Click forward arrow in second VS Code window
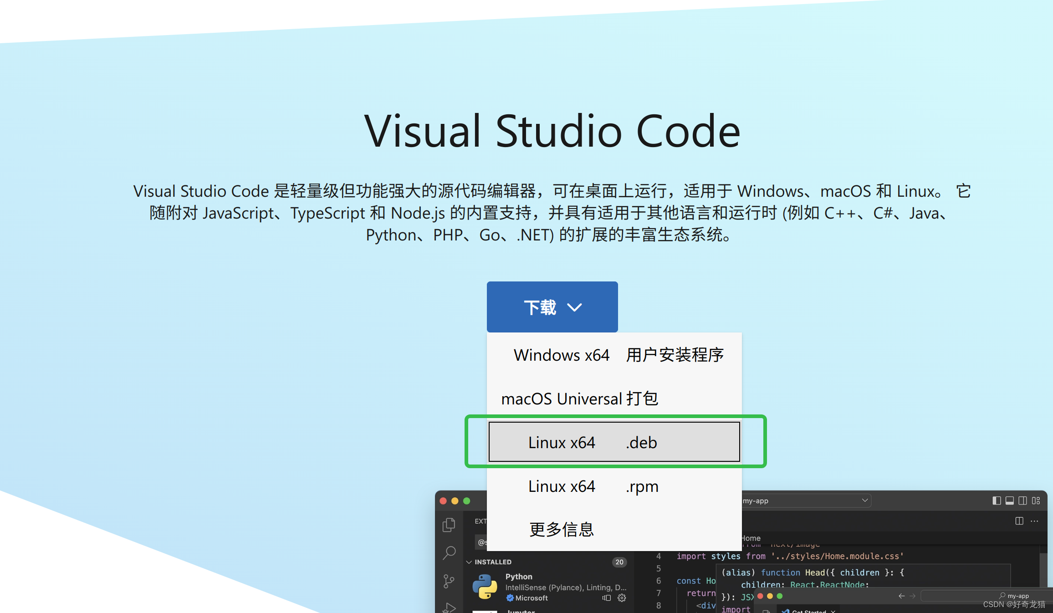 [x=912, y=596]
